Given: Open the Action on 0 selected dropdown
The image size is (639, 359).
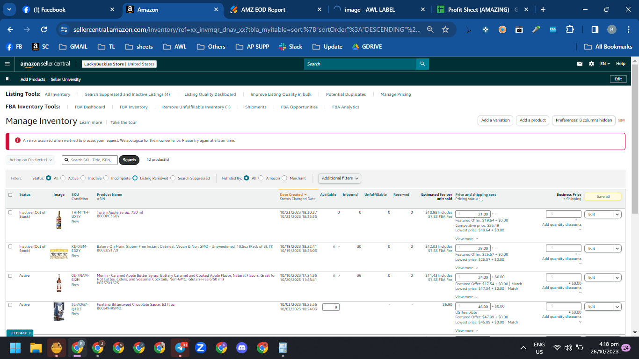Looking at the screenshot, I should coord(30,160).
